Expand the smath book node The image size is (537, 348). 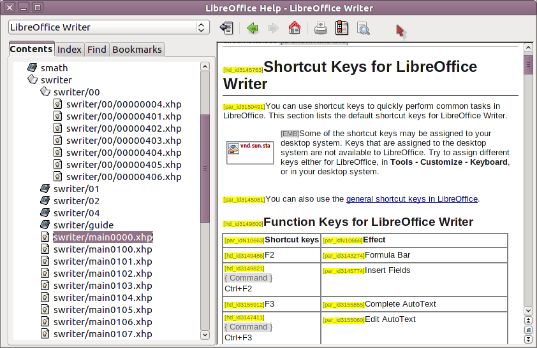tap(32, 67)
